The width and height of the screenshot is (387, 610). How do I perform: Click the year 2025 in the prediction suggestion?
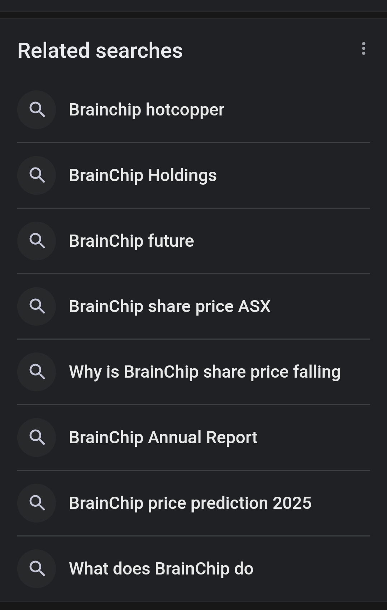(292, 503)
